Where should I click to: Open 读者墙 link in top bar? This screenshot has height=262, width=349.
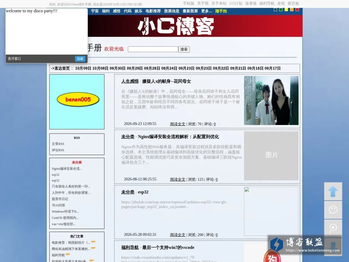point(251,3)
